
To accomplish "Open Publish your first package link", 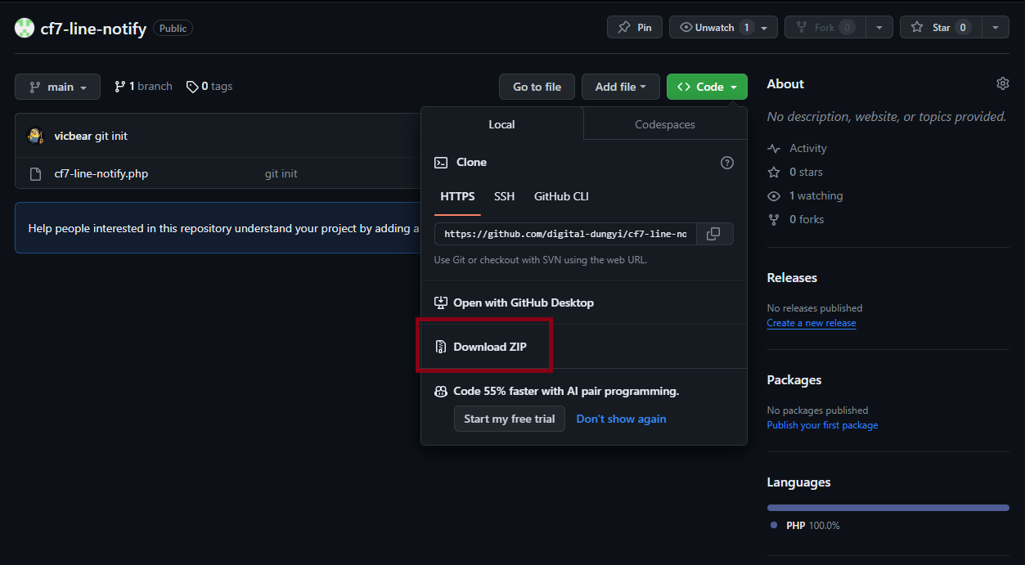I will point(822,425).
